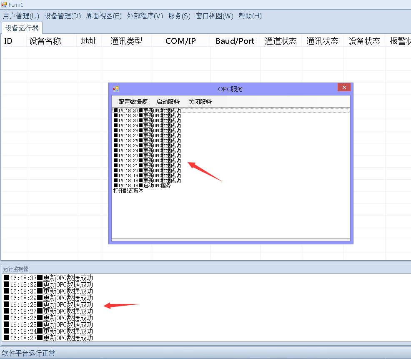The height and width of the screenshot is (359, 411).
Task: Select the 16:18:21 log entry in OPC dialog
Action: [x=231, y=166]
